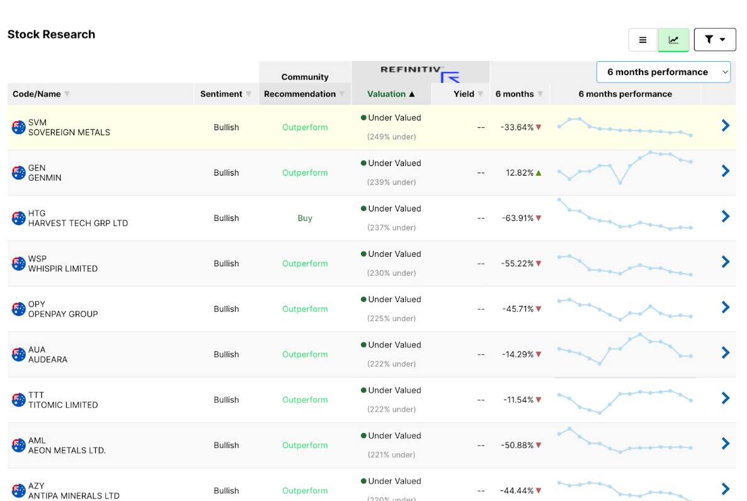Expand Sovereign Metals row with chevron arrow
The width and height of the screenshot is (747, 501).
pyautogui.click(x=726, y=125)
